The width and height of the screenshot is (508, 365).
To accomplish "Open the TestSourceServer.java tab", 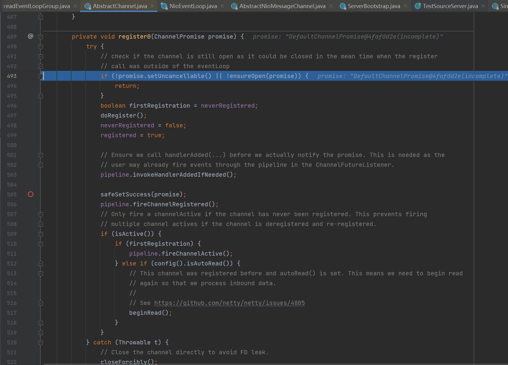I will (x=450, y=6).
